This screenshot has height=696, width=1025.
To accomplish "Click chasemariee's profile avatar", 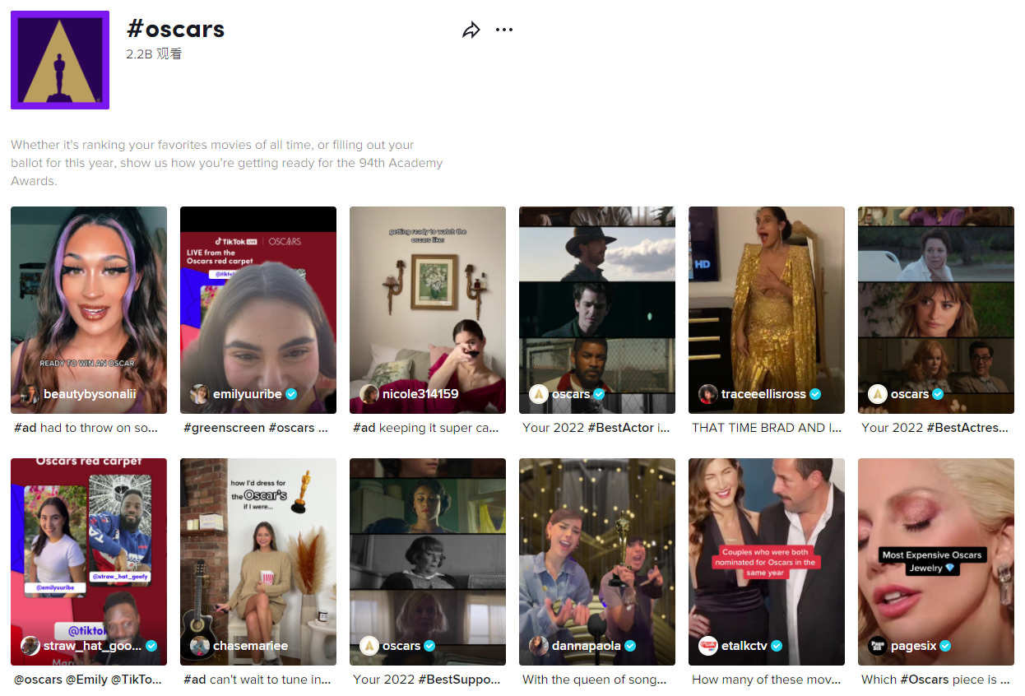I will (x=200, y=646).
